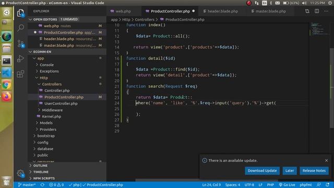Click the Download Update button
Image resolution: width=334 pixels, height=188 pixels.
coord(262,171)
